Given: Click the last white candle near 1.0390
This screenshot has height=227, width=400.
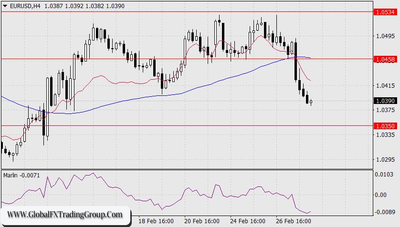Looking at the screenshot, I should pyautogui.click(x=311, y=102).
